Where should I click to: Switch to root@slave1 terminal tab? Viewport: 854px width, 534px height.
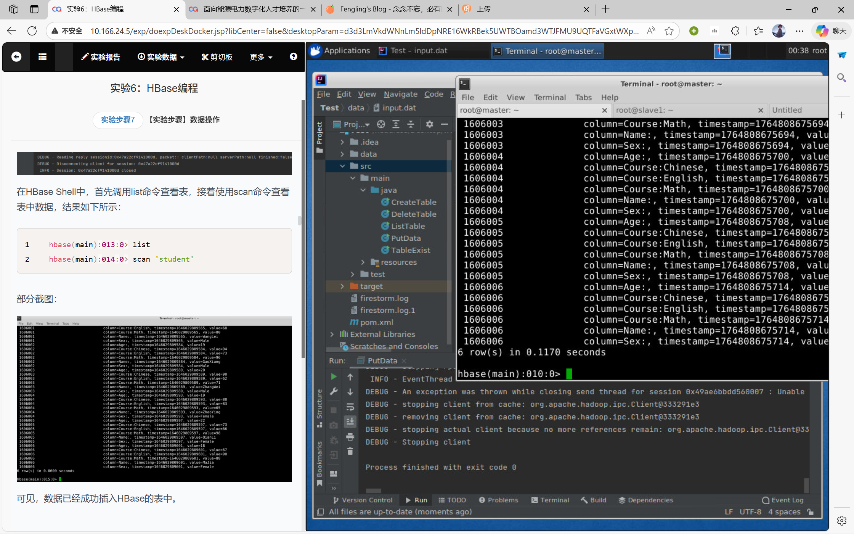click(x=644, y=110)
